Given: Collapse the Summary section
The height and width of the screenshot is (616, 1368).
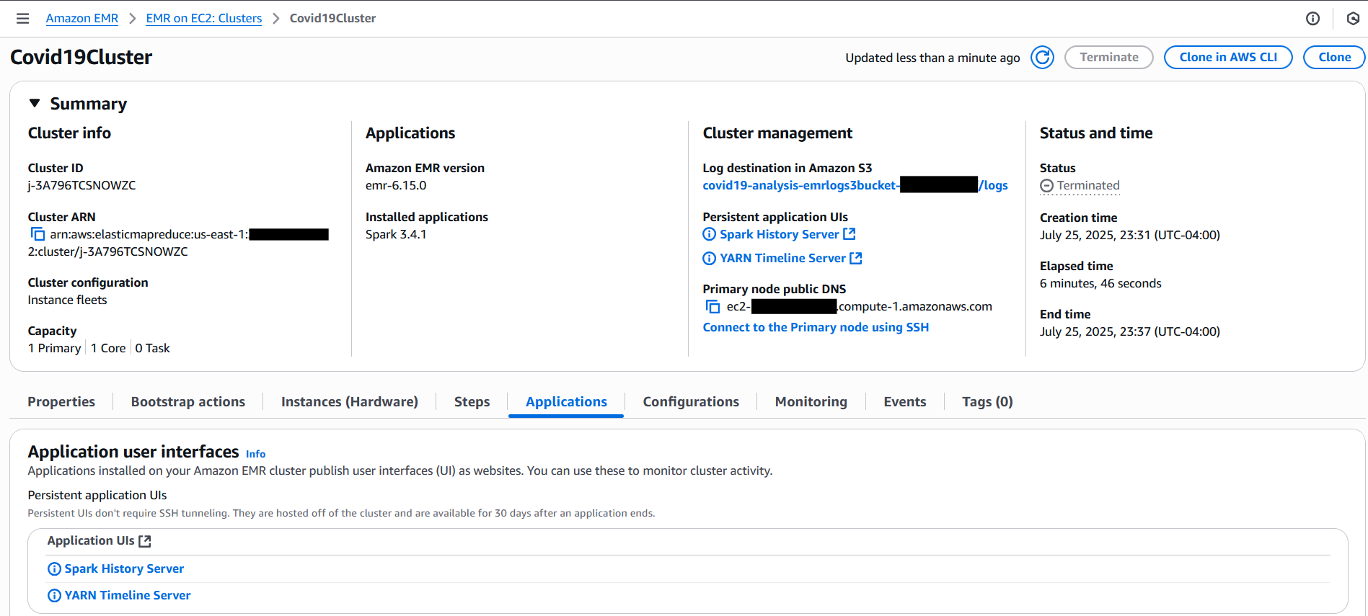Looking at the screenshot, I should pos(35,104).
